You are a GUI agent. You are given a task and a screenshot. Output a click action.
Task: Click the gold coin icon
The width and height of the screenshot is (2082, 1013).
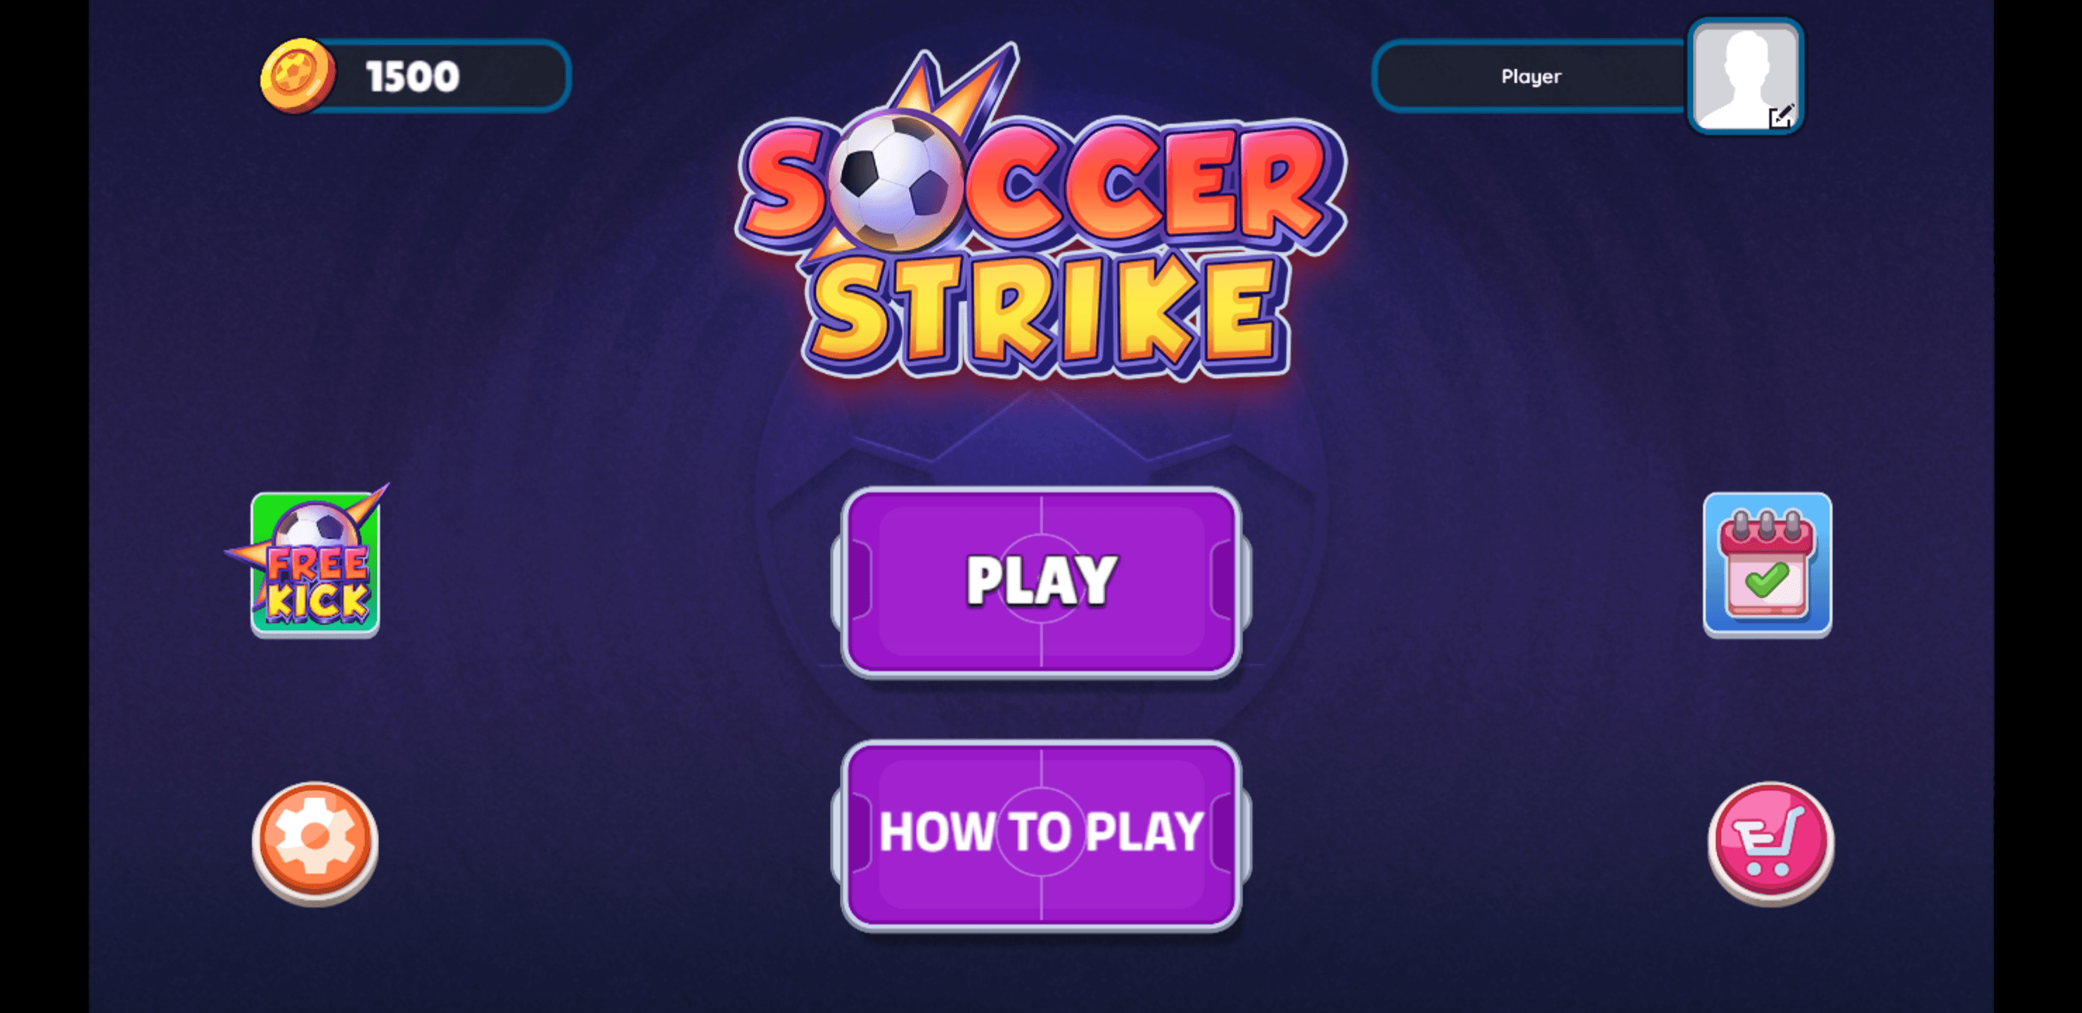(x=297, y=75)
